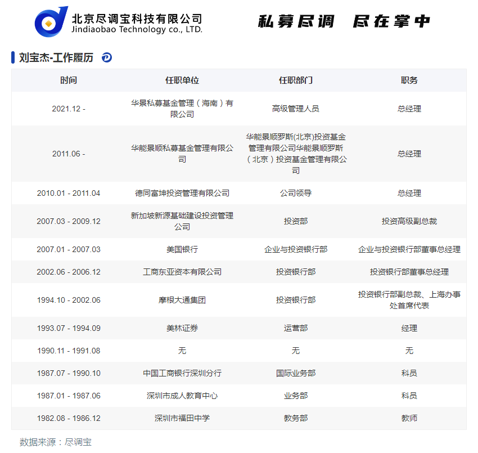Screen dimensions: 478x453
Task: Click 投资银行部 in the 工商东亚 row
Action: 296,272
